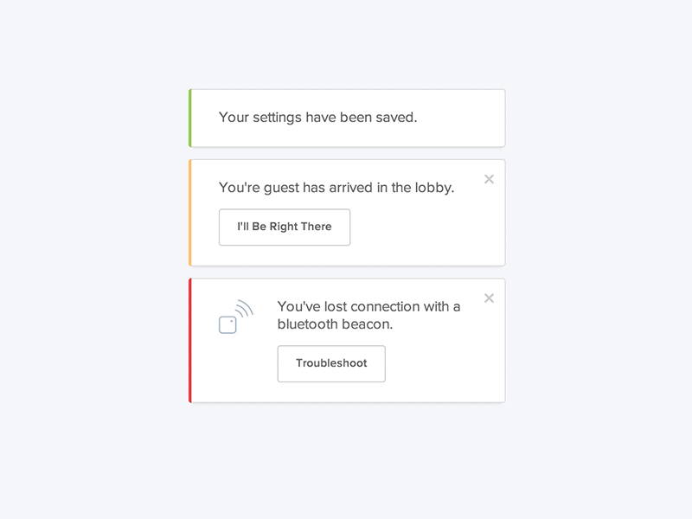This screenshot has width=692, height=519.
Task: Click the word "lobby" in the notification
Action: click(432, 187)
